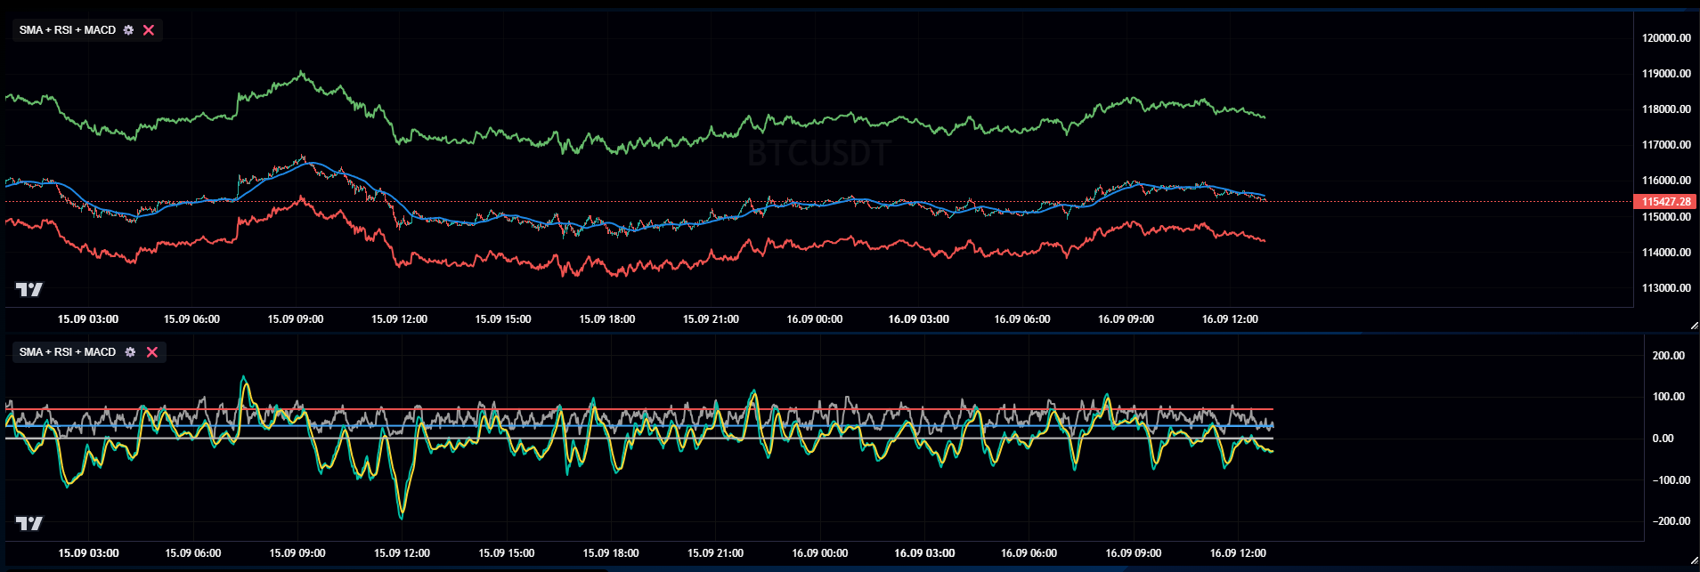
Task: Click the 200.00 oscillator axis label
Action: point(1668,356)
